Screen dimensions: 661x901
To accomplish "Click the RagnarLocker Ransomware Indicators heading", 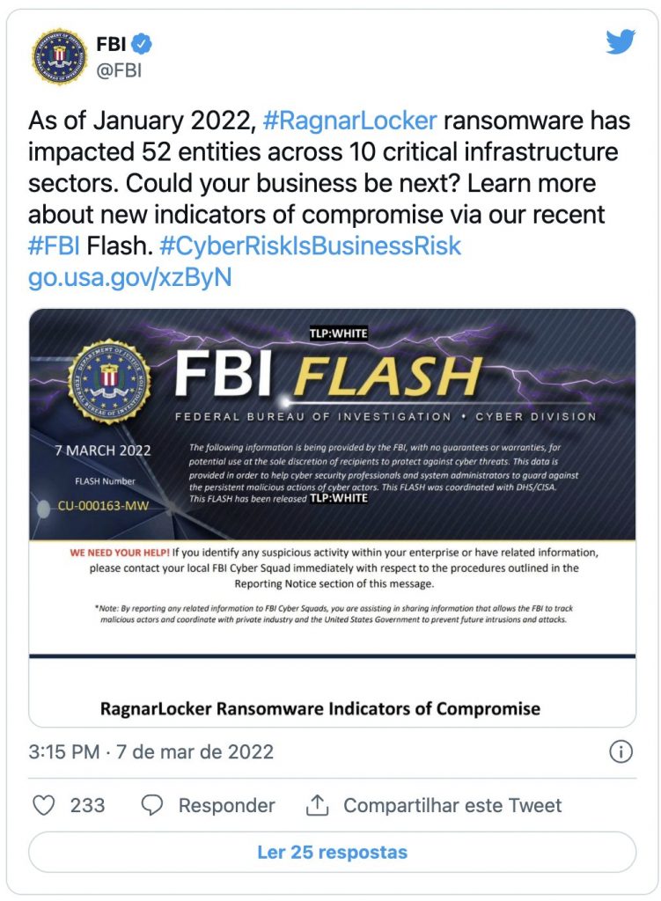I will [320, 708].
